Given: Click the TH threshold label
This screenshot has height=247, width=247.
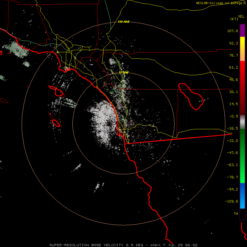Looking at the screenshot, I should (x=236, y=214).
